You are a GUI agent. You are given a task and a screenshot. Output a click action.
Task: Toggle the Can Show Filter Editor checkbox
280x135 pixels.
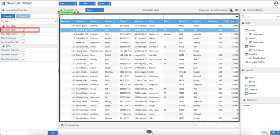[x=24, y=42]
